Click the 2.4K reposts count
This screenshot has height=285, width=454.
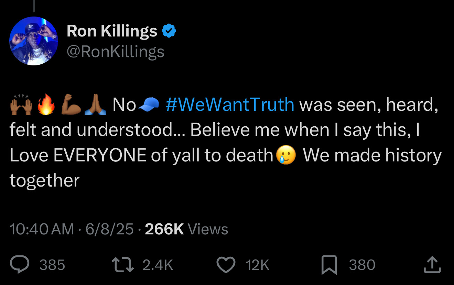(x=157, y=265)
